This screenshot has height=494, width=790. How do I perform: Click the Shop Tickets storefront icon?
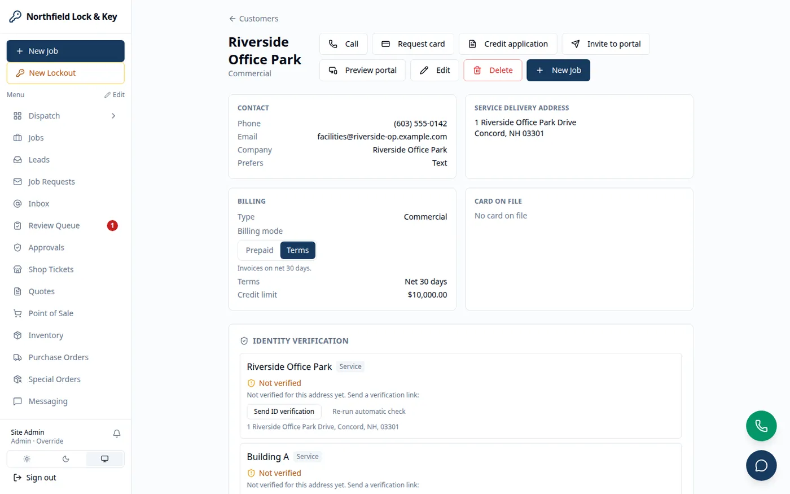[17, 270]
